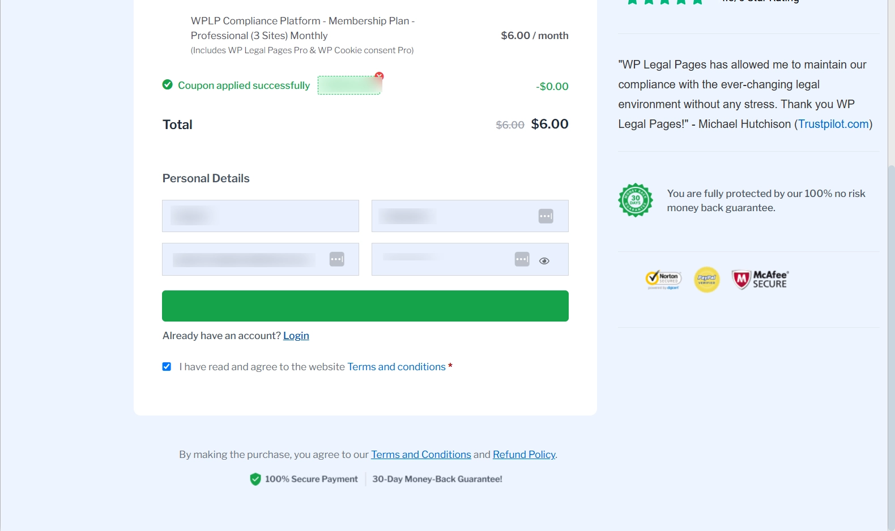Click the 100% Secure Payment shield icon
Screen dimensions: 895x531
point(255,479)
